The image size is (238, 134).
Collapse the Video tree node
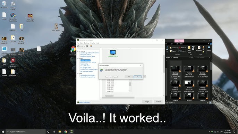[78, 73]
